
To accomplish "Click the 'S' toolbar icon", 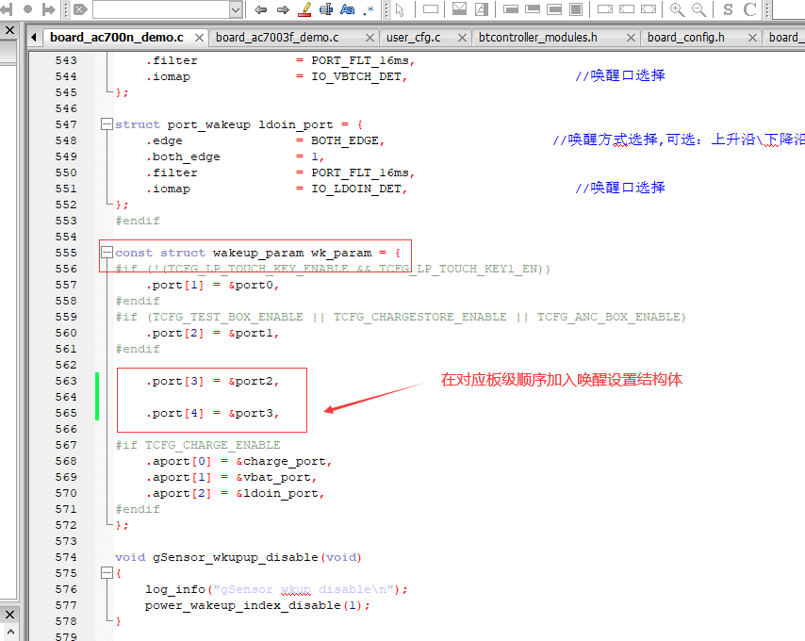I will (728, 9).
